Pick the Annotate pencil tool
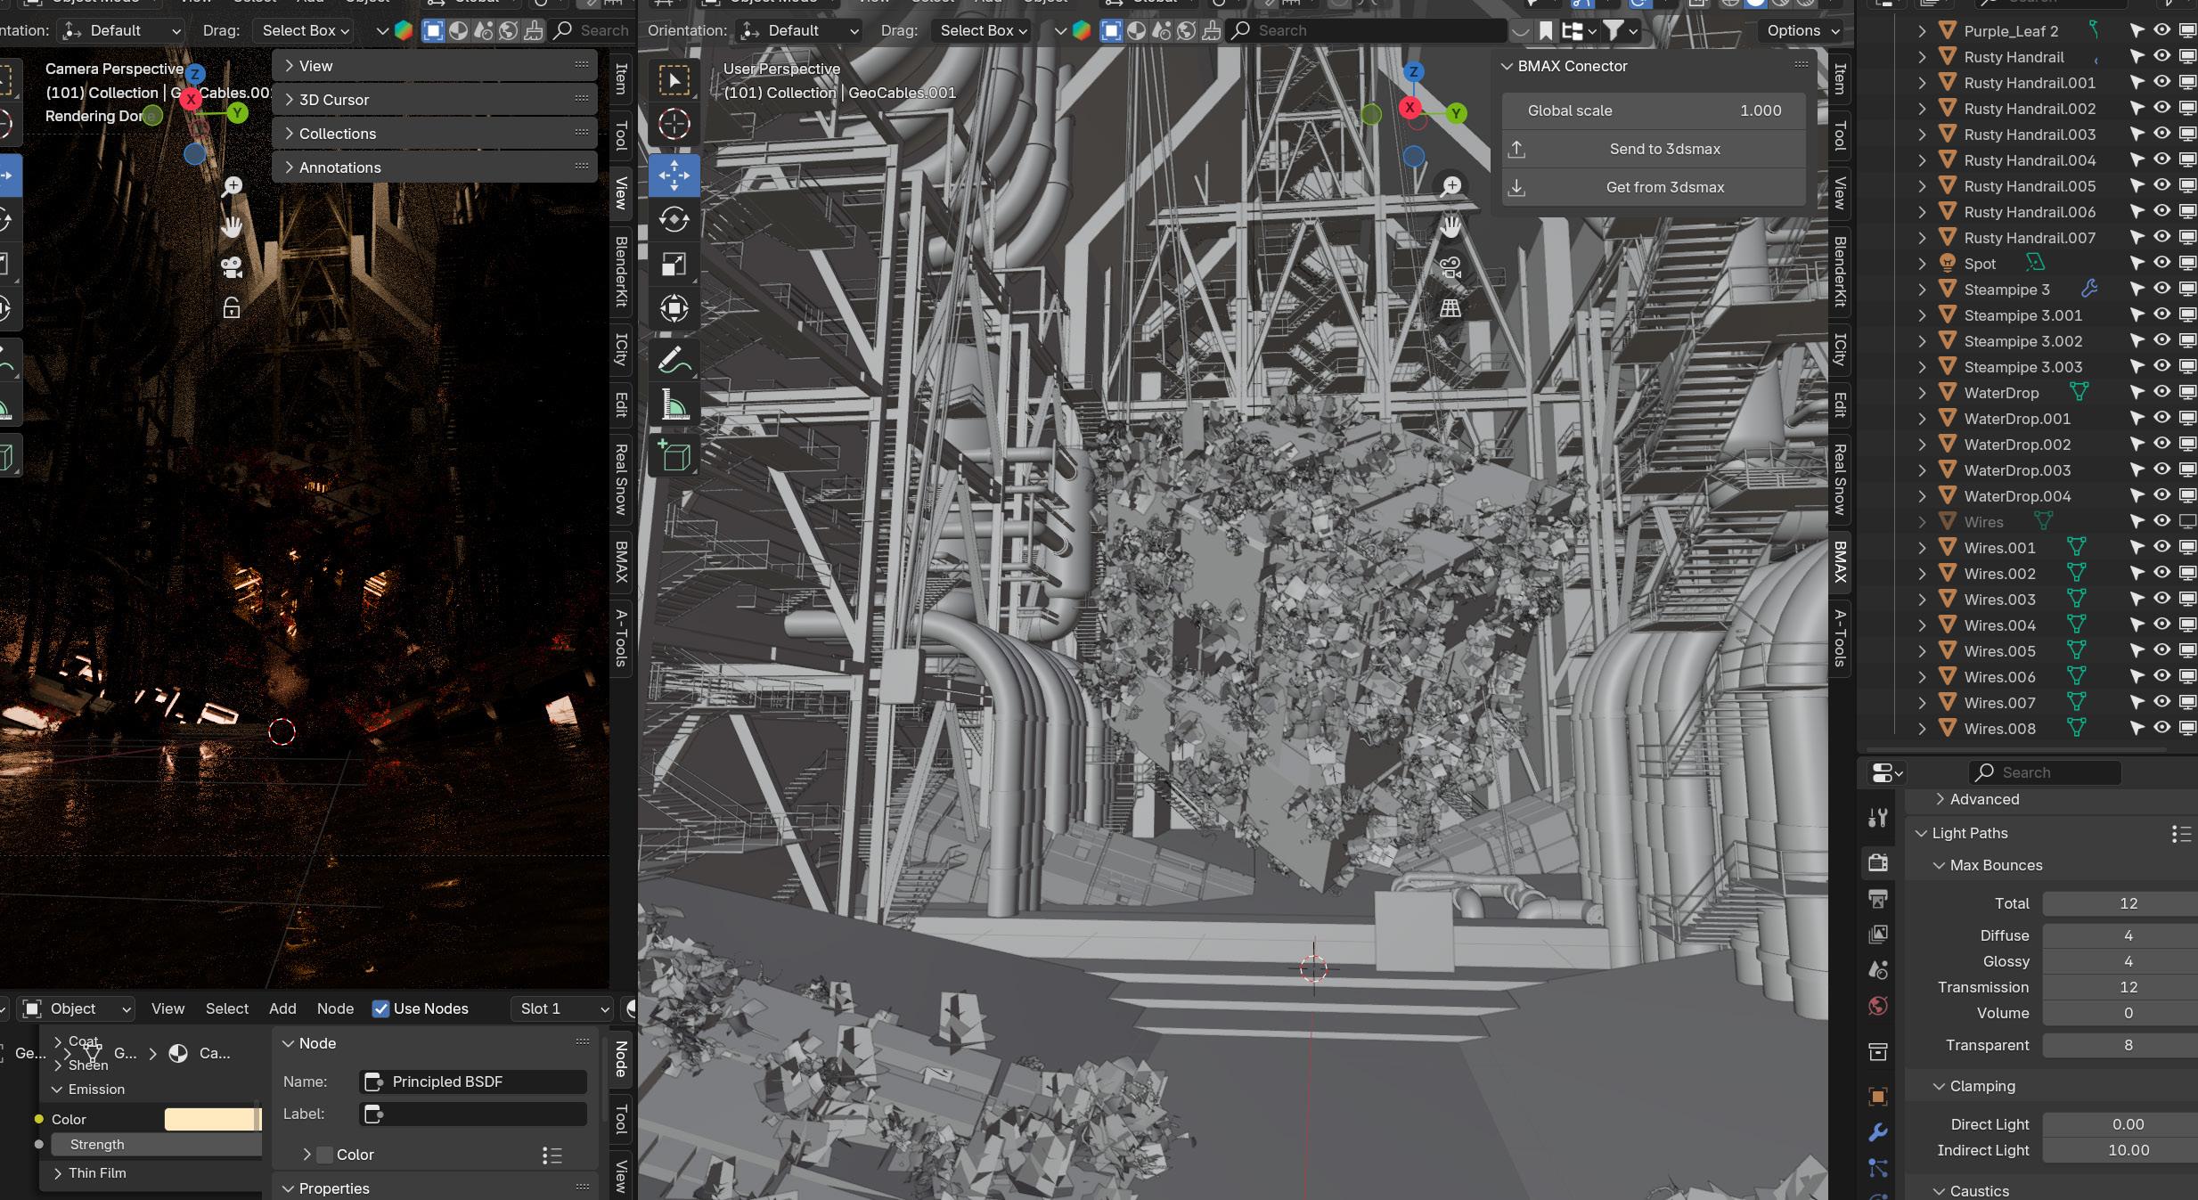Screen dimensions: 2198x1200 [674, 360]
